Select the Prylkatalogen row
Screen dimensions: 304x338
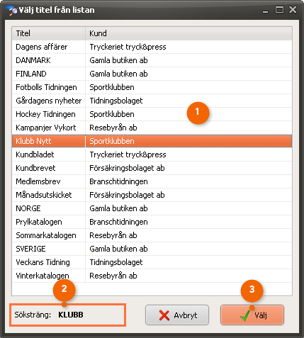pyautogui.click(x=152, y=222)
